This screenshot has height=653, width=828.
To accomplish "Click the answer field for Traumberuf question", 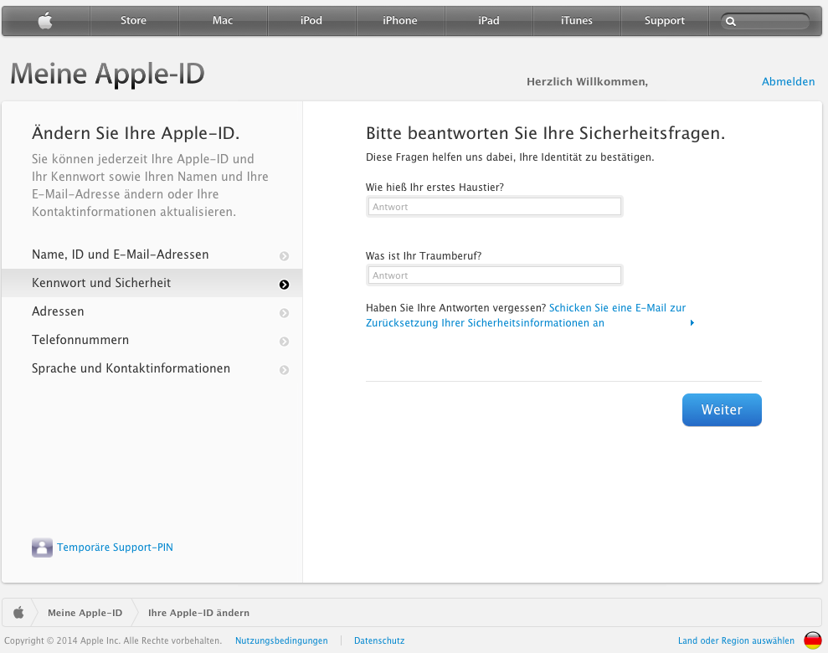I will (494, 275).
